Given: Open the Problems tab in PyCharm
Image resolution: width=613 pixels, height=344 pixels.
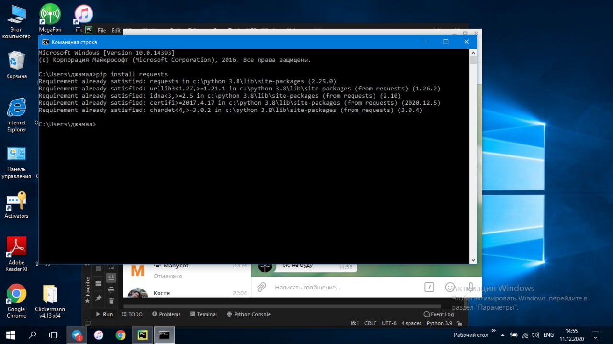Looking at the screenshot, I should point(166,314).
